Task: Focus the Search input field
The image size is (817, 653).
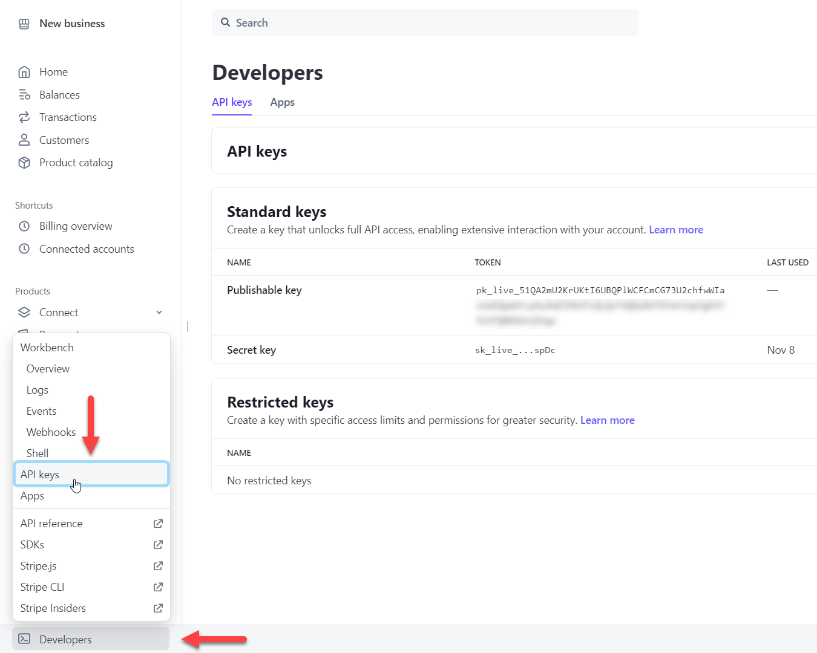Action: (425, 22)
